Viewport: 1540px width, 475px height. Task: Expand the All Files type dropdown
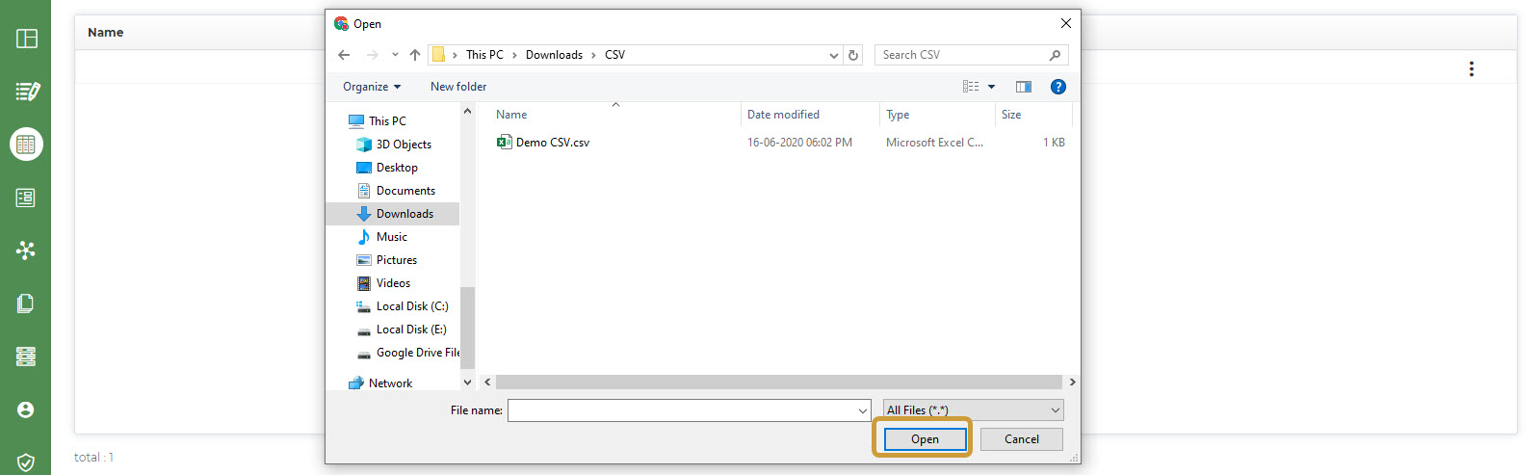pos(973,409)
